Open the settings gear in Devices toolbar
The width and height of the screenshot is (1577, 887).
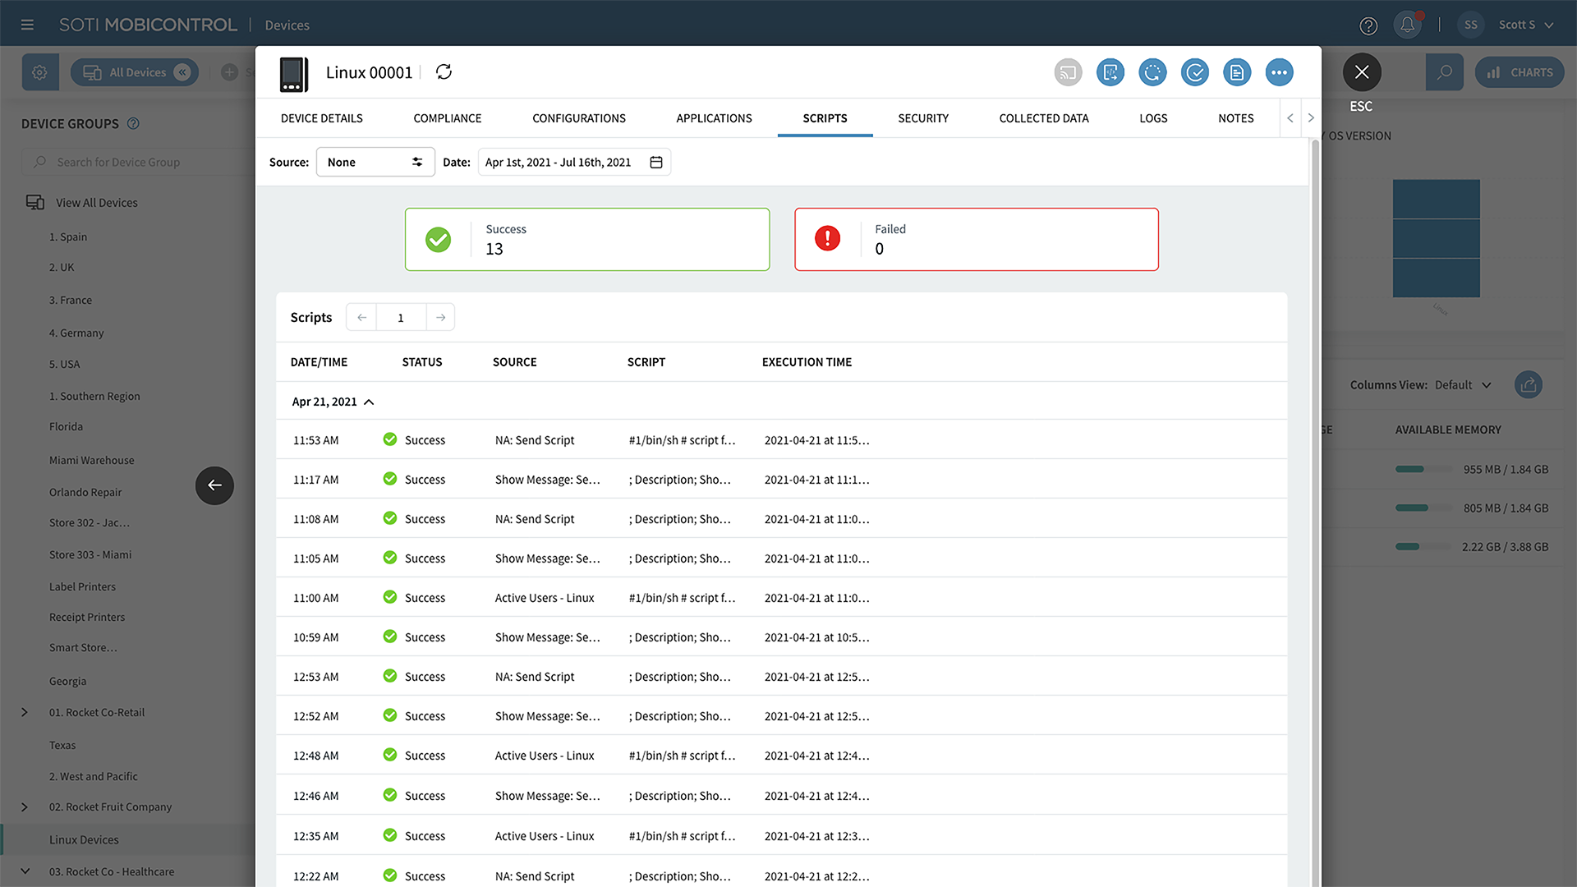tap(39, 72)
